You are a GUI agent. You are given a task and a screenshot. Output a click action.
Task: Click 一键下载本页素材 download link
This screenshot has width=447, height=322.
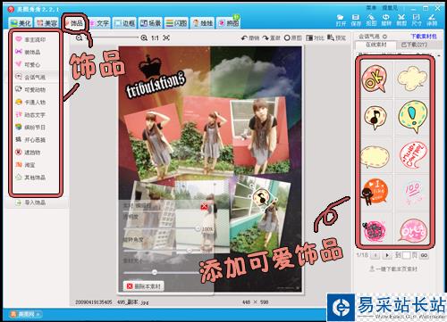[x=393, y=268]
